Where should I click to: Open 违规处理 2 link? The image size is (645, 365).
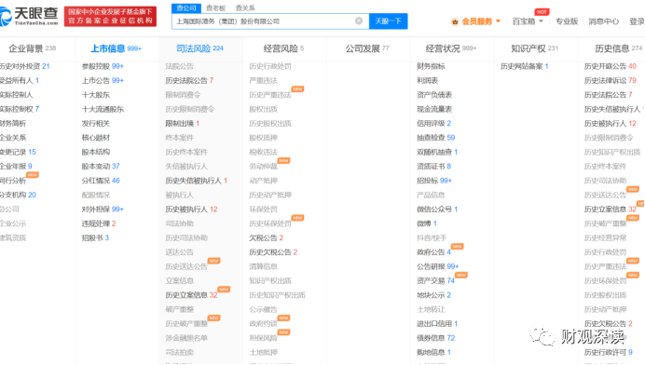[99, 223]
